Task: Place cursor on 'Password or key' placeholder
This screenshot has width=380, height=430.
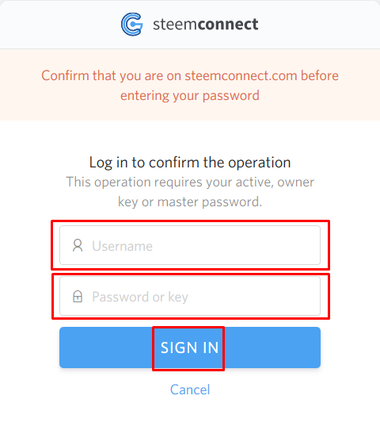Action: pyautogui.click(x=140, y=297)
